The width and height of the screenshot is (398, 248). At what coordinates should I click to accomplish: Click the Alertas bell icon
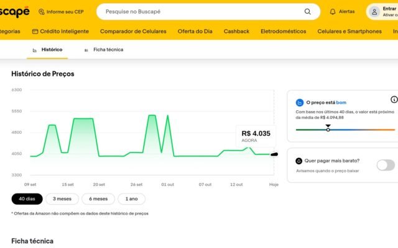point(333,12)
